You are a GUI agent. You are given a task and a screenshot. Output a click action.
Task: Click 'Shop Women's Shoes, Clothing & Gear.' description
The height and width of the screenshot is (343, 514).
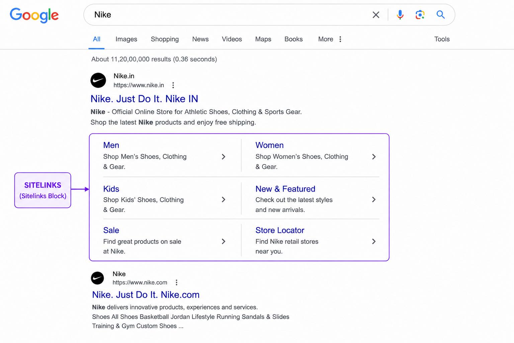302,161
